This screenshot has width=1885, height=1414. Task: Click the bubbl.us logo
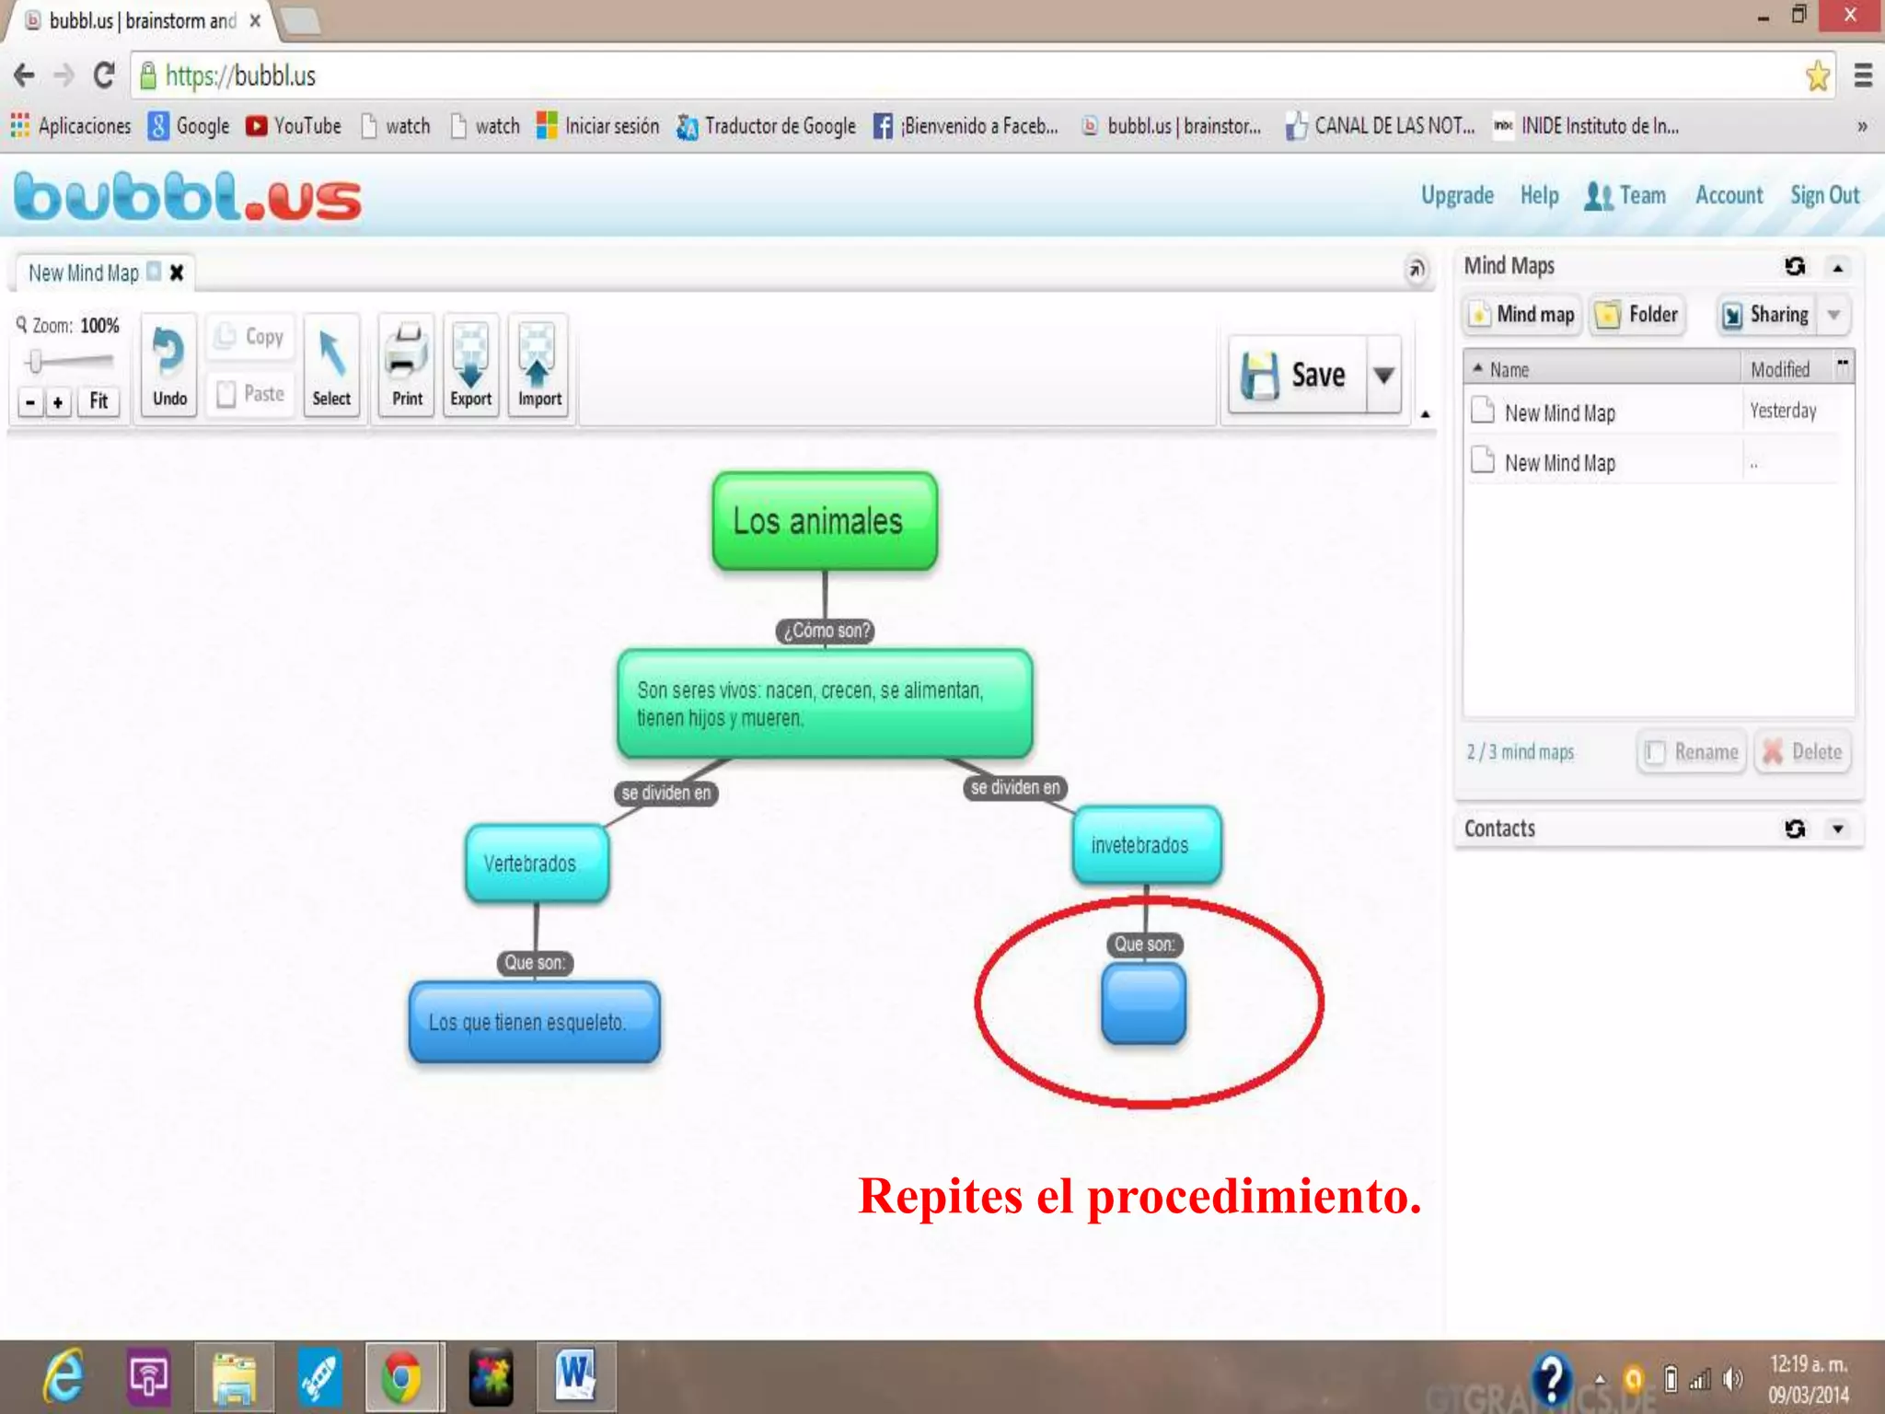[x=188, y=196]
